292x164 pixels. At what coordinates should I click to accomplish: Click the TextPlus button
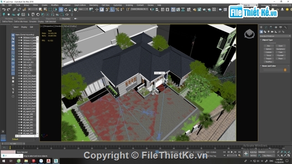pos(269,61)
